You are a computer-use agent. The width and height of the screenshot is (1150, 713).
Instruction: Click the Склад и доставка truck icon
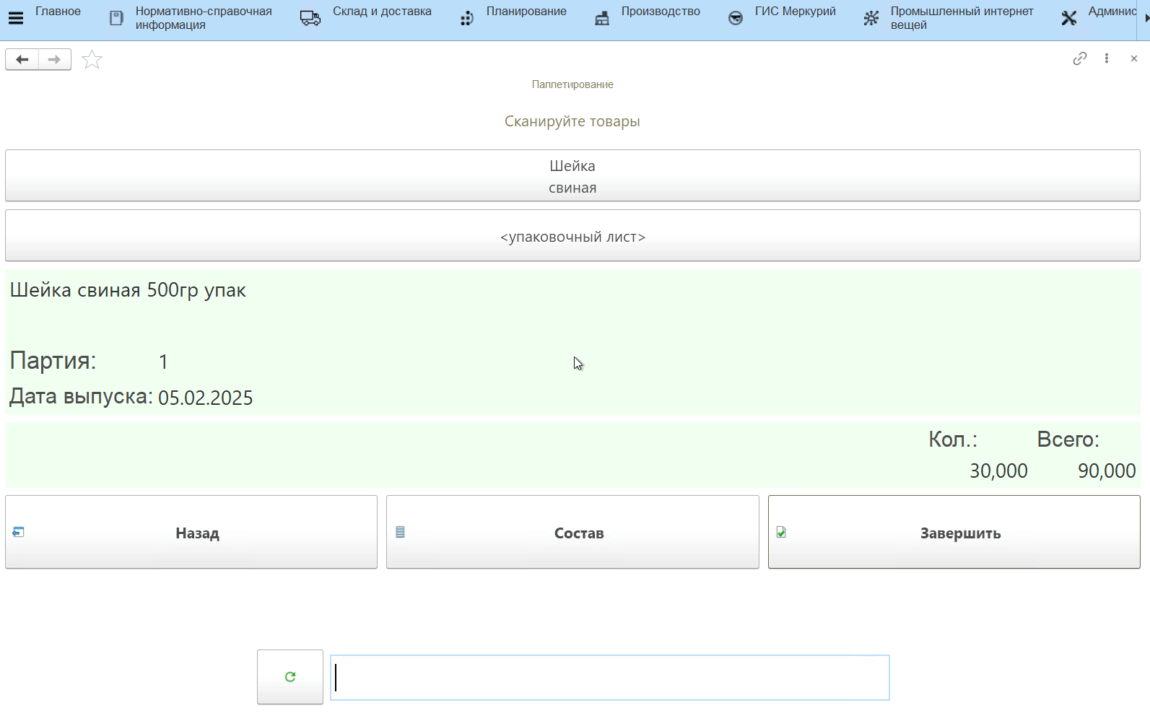pyautogui.click(x=310, y=18)
